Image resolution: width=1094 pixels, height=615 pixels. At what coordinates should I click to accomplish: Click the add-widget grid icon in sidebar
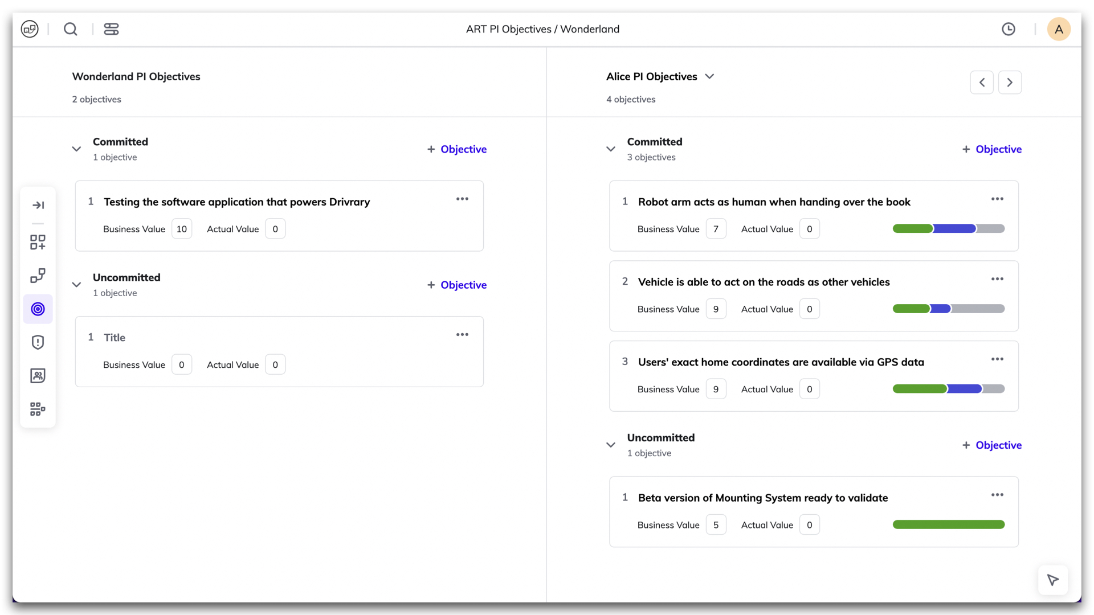38,243
